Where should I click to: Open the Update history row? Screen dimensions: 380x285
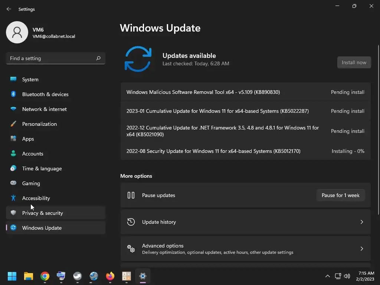point(246,222)
